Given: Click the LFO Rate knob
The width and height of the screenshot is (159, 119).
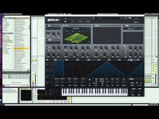Looking at the screenshot, I should (107, 82).
